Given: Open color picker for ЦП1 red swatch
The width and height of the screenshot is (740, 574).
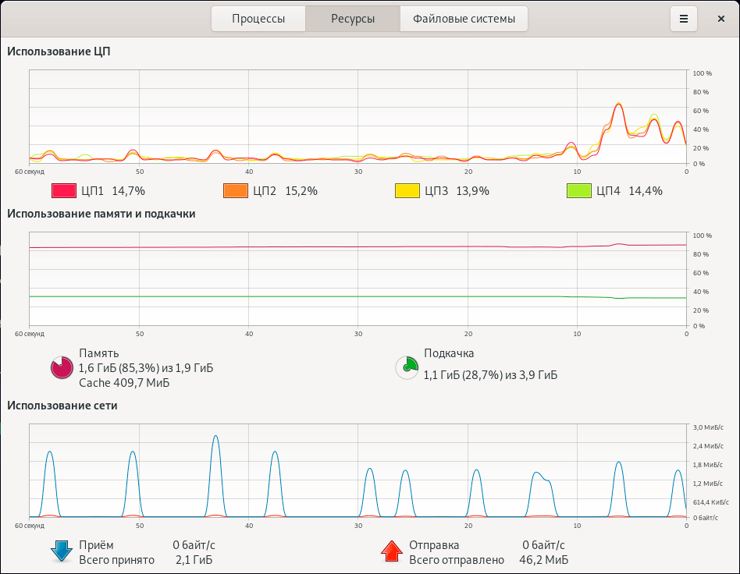Looking at the screenshot, I should pyautogui.click(x=64, y=191).
